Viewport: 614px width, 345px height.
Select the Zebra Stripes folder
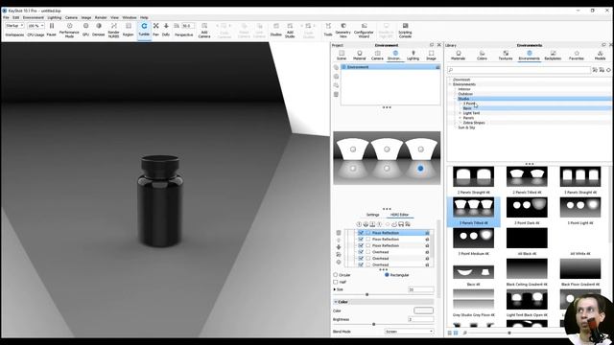(x=474, y=123)
